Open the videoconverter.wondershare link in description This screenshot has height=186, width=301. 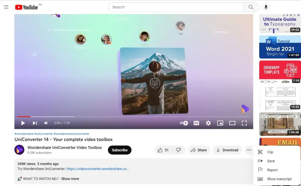pos(98,169)
